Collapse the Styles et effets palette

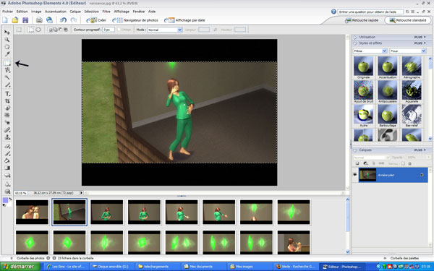click(355, 43)
